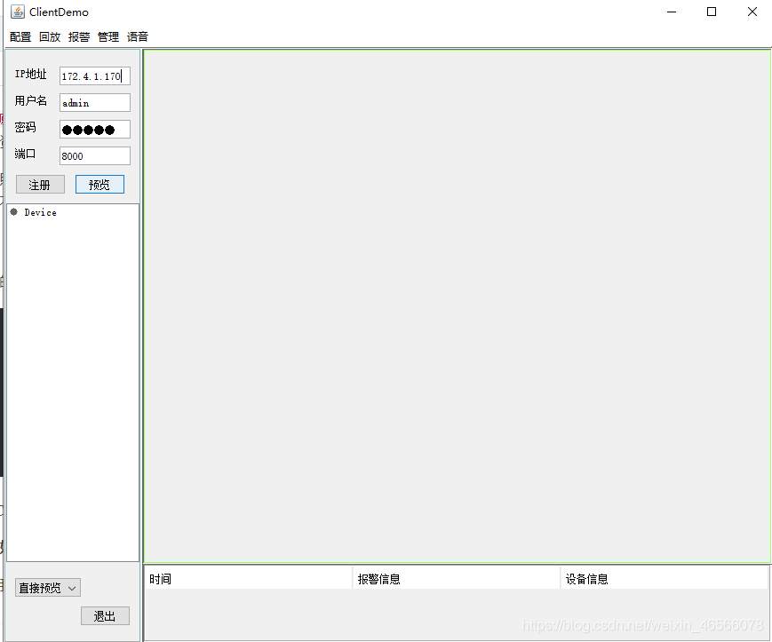772x642 pixels.
Task: Open the 配置 menu
Action: (19, 36)
